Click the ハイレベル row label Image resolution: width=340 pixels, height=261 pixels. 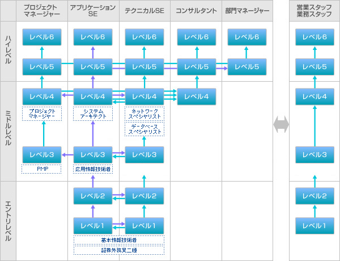pos(8,51)
